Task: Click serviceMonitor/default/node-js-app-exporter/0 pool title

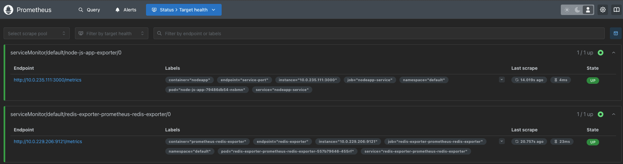Action: point(66,52)
